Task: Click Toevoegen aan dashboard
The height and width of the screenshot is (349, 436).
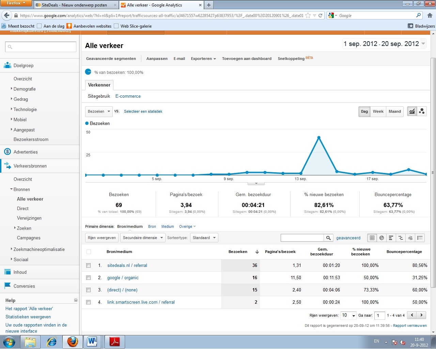Action: coord(247,59)
